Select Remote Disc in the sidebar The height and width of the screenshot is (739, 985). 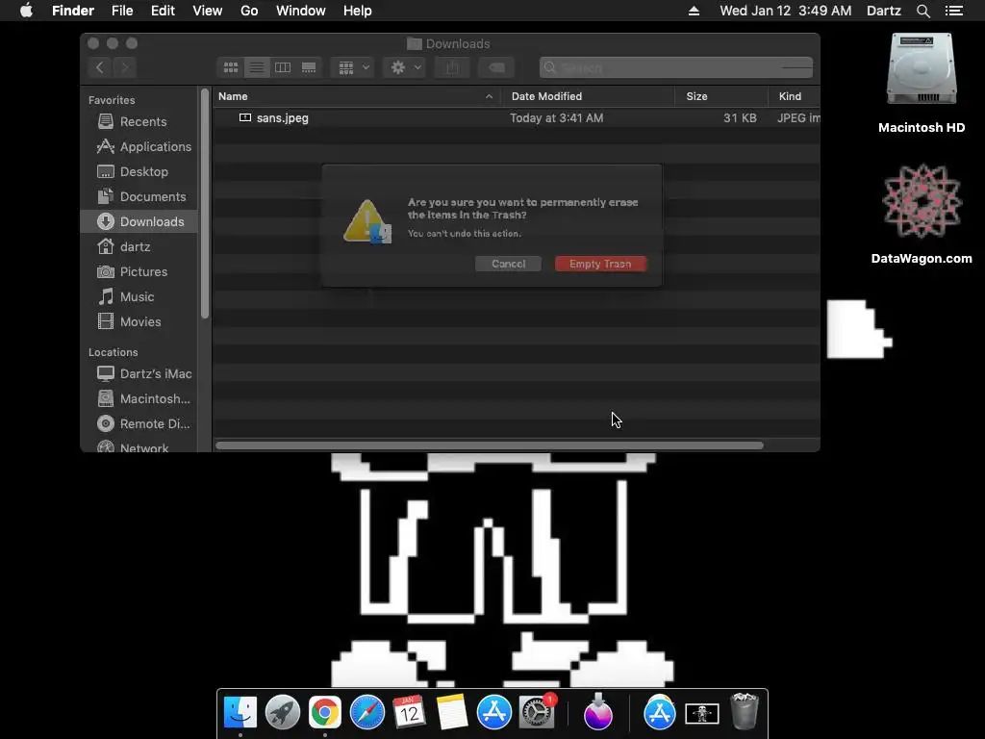tap(139, 424)
